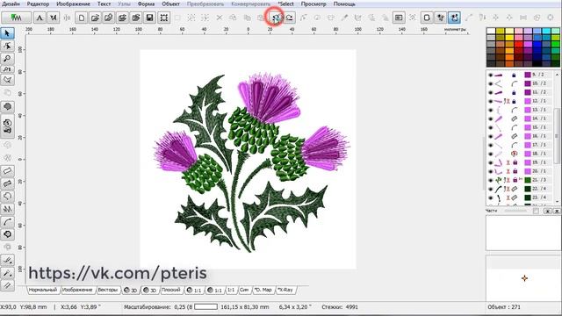Screen dimensions: 562x316
Task: Select the node editing tool below the arrow
Action: pyautogui.click(x=8, y=46)
